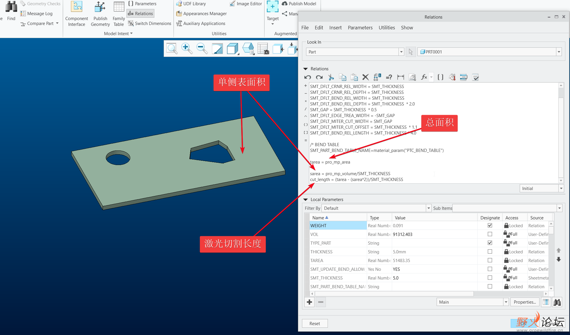Click the delete X icon in Relations toolbar
570x335 pixels.
(365, 77)
